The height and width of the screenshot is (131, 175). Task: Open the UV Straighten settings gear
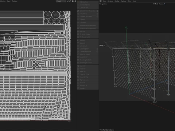pyautogui.click(x=97, y=49)
